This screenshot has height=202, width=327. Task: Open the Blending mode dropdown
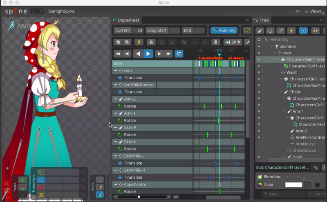(x=294, y=177)
